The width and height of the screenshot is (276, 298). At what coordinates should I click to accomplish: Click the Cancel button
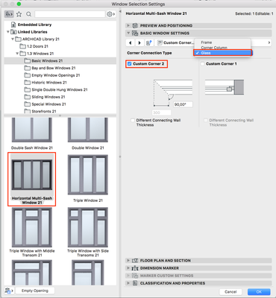230,292
